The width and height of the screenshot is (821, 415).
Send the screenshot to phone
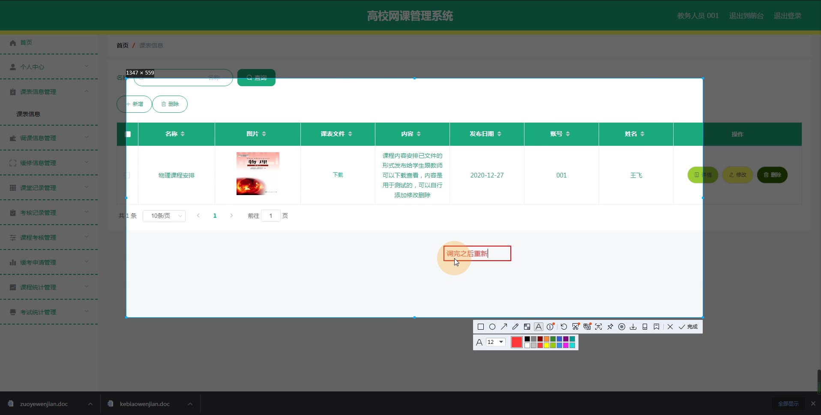tap(645, 327)
